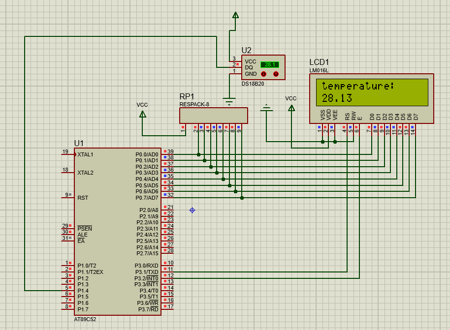Click the P3.0/RXD pin label

tap(146, 266)
